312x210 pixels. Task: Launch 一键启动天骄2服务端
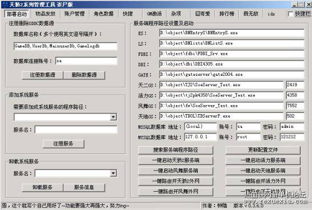[x=176, y=160]
